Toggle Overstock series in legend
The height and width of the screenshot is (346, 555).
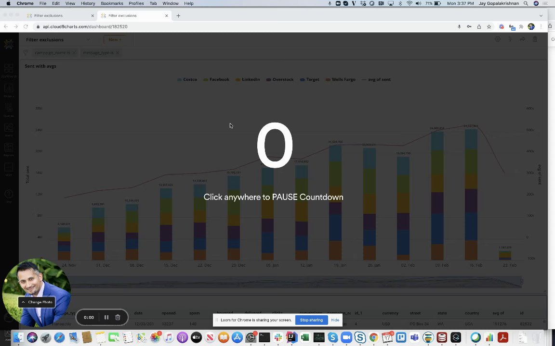pos(280,79)
